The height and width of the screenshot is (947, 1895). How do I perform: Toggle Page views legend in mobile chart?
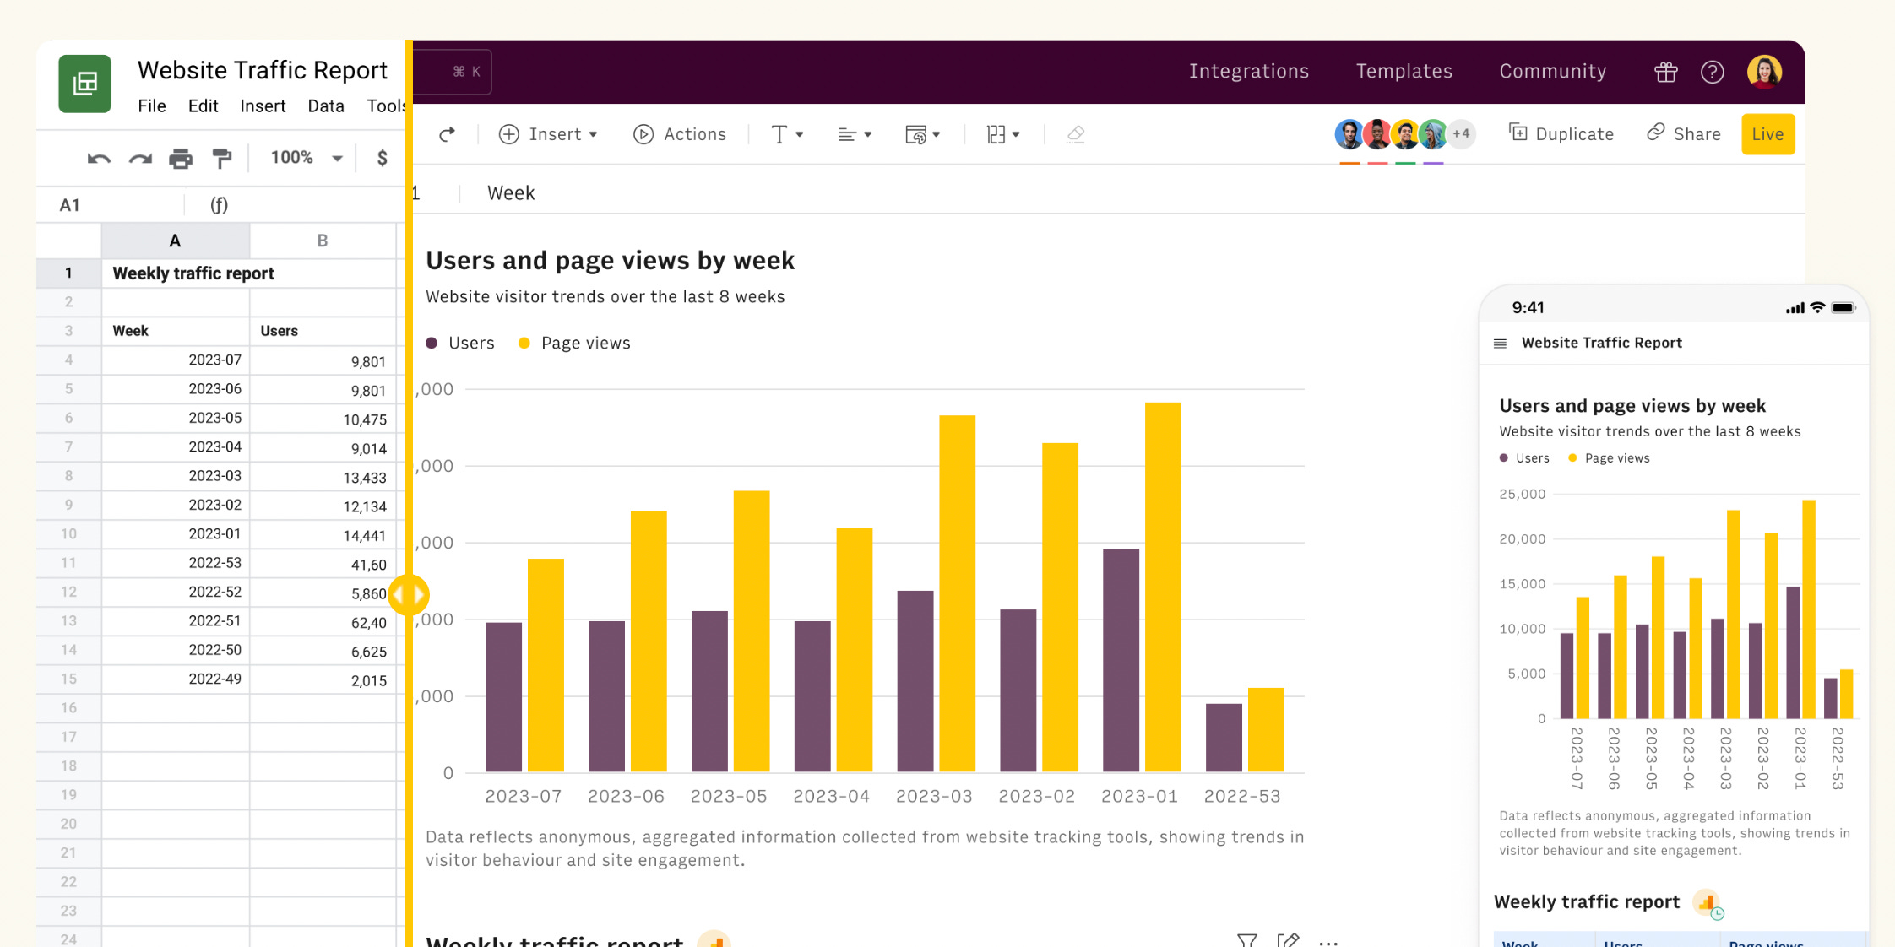tap(1609, 458)
